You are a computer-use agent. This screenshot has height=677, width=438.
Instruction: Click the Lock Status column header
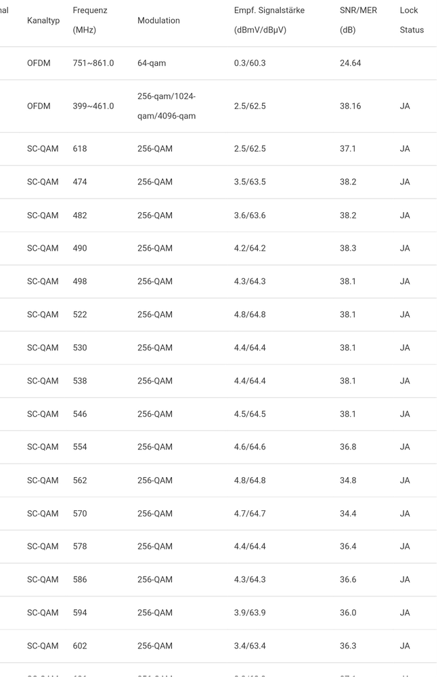(x=412, y=20)
